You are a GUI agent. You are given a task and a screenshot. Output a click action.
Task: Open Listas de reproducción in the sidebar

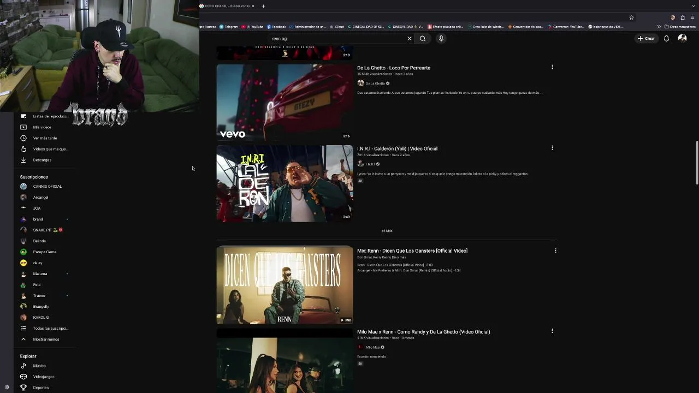coord(45,116)
